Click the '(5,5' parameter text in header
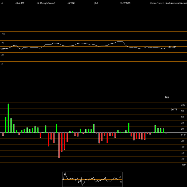This screenshot has height=187, width=187. click(x=96, y=3)
